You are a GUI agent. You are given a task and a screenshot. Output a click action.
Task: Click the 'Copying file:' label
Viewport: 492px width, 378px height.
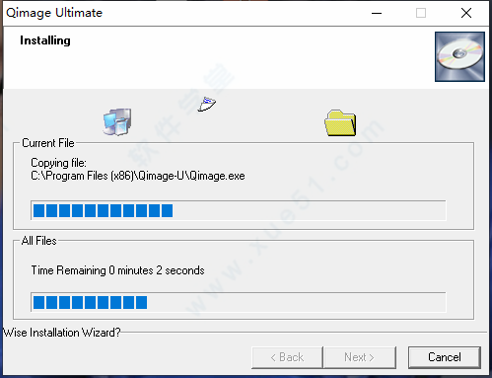[58, 163]
